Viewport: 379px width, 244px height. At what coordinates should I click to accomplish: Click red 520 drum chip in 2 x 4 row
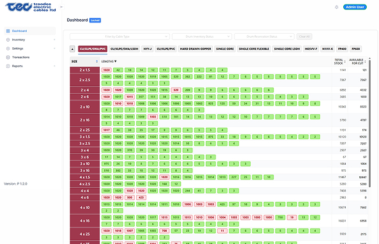click(x=176, y=90)
